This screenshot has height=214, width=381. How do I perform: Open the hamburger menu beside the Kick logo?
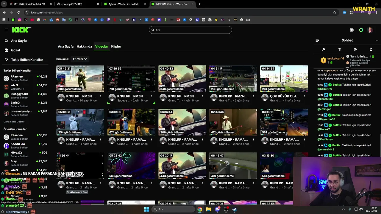(6, 30)
